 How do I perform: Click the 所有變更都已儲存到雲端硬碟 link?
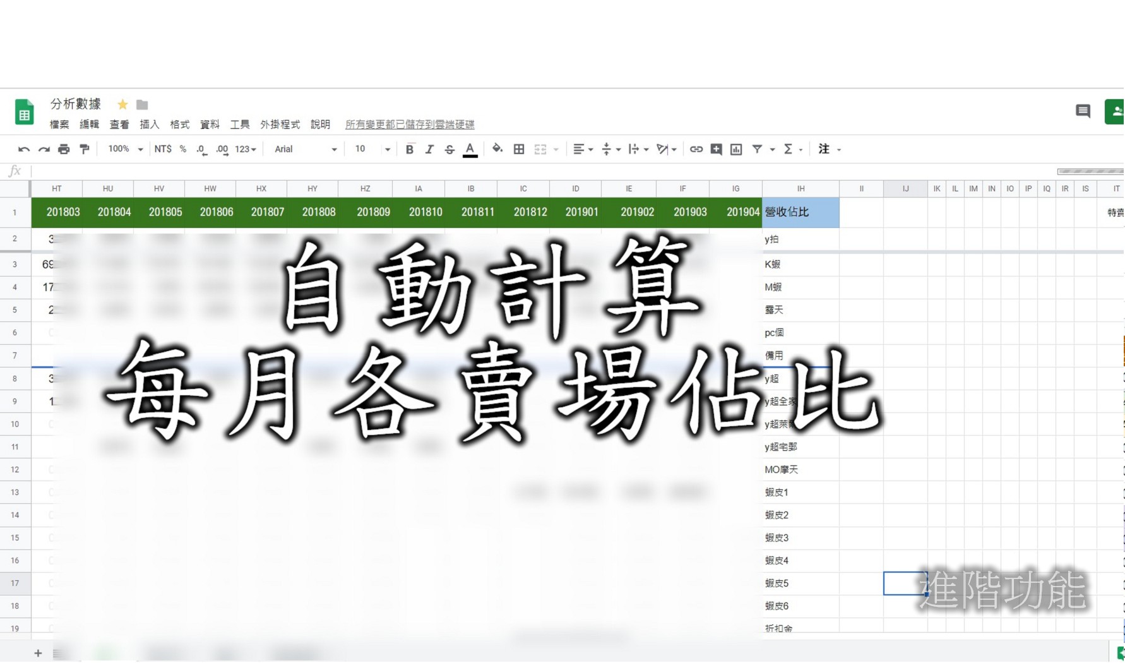coord(410,124)
